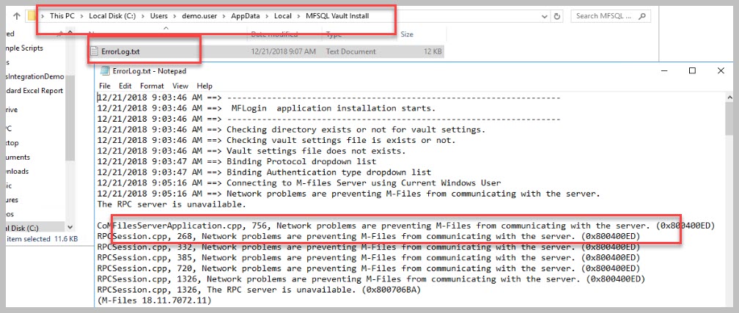Screen dimensions: 739x313
Task: Click the Up arrow in Explorer
Action: click(x=16, y=16)
